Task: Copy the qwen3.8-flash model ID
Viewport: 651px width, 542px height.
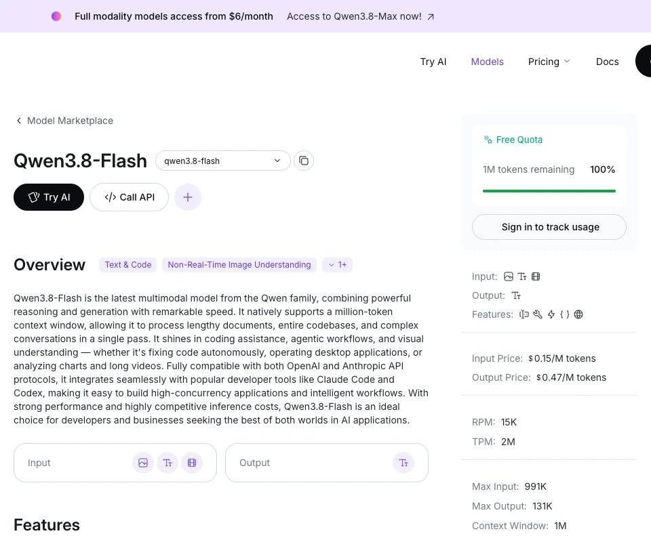Action: [304, 161]
